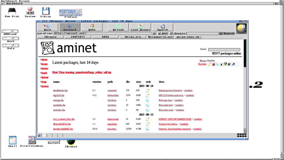The width and height of the screenshot is (284, 160).
Task: Click in the toolbar web search field
Action: [203, 33]
